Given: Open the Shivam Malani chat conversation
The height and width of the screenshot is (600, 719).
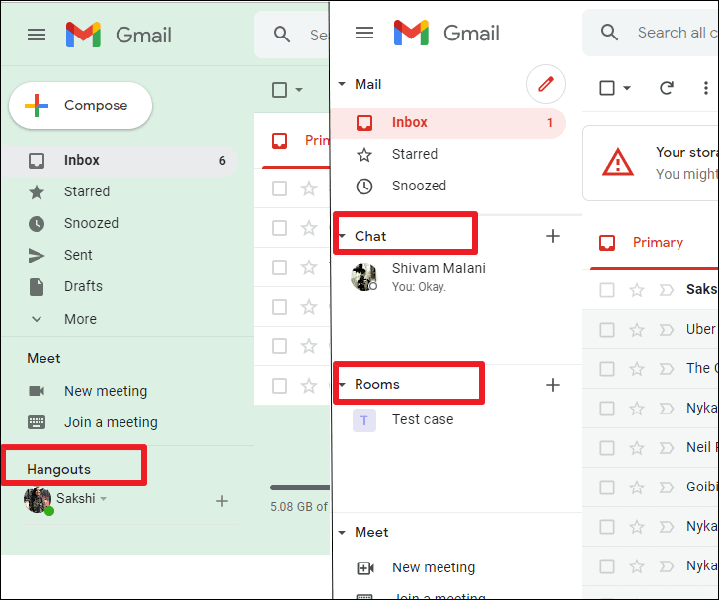Looking at the screenshot, I should coord(448,277).
